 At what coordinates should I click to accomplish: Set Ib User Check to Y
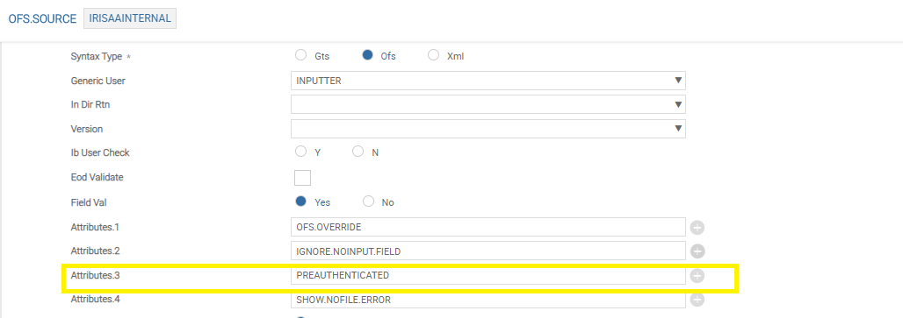pos(300,152)
